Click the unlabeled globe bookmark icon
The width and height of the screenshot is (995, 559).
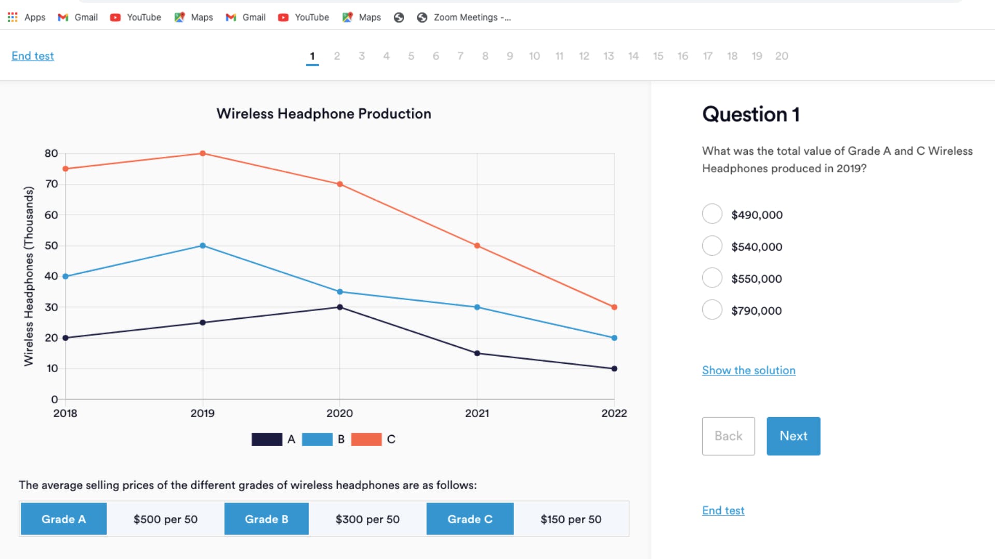click(399, 17)
